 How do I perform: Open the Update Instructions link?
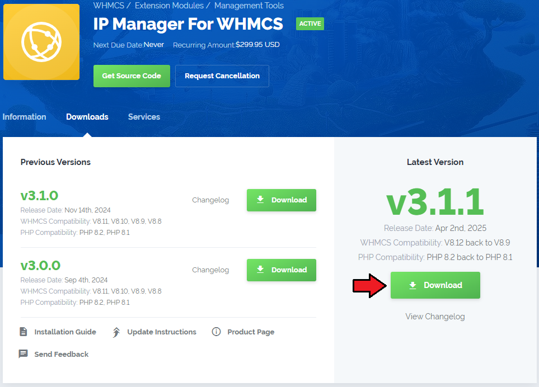[x=162, y=332]
